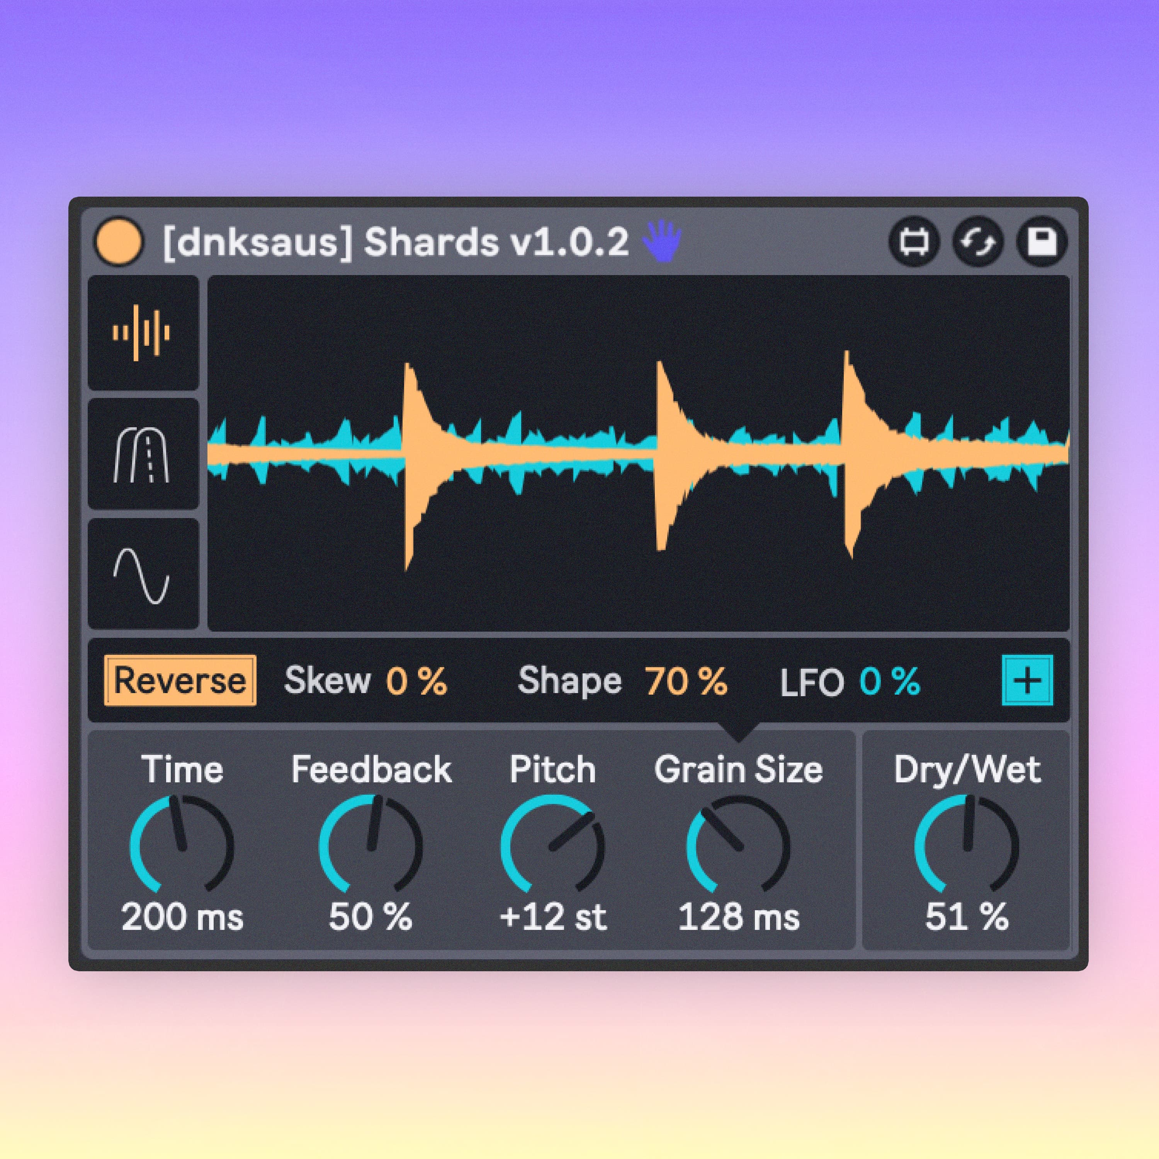
Task: Click the rectangle-with-tabs icon left of hot-swap
Action: point(914,242)
